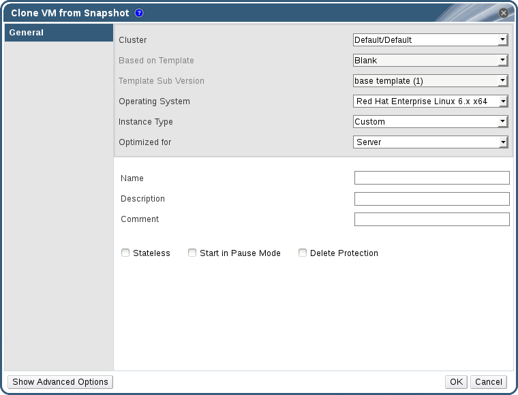Open the Based on Template dropdown

click(x=431, y=61)
